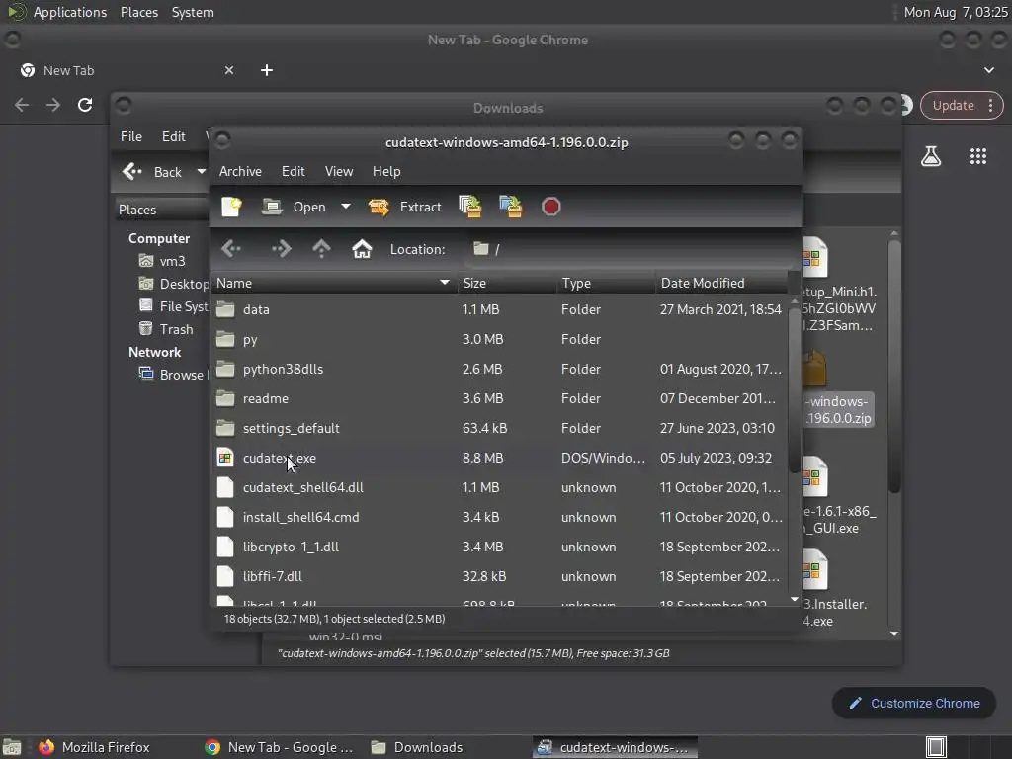This screenshot has width=1012, height=759.
Task: Sort by the Date Modified column header
Action: (721, 283)
